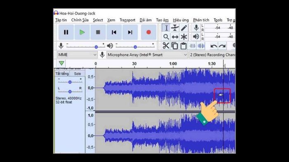Click the Cut scissors icon

tap(166, 46)
